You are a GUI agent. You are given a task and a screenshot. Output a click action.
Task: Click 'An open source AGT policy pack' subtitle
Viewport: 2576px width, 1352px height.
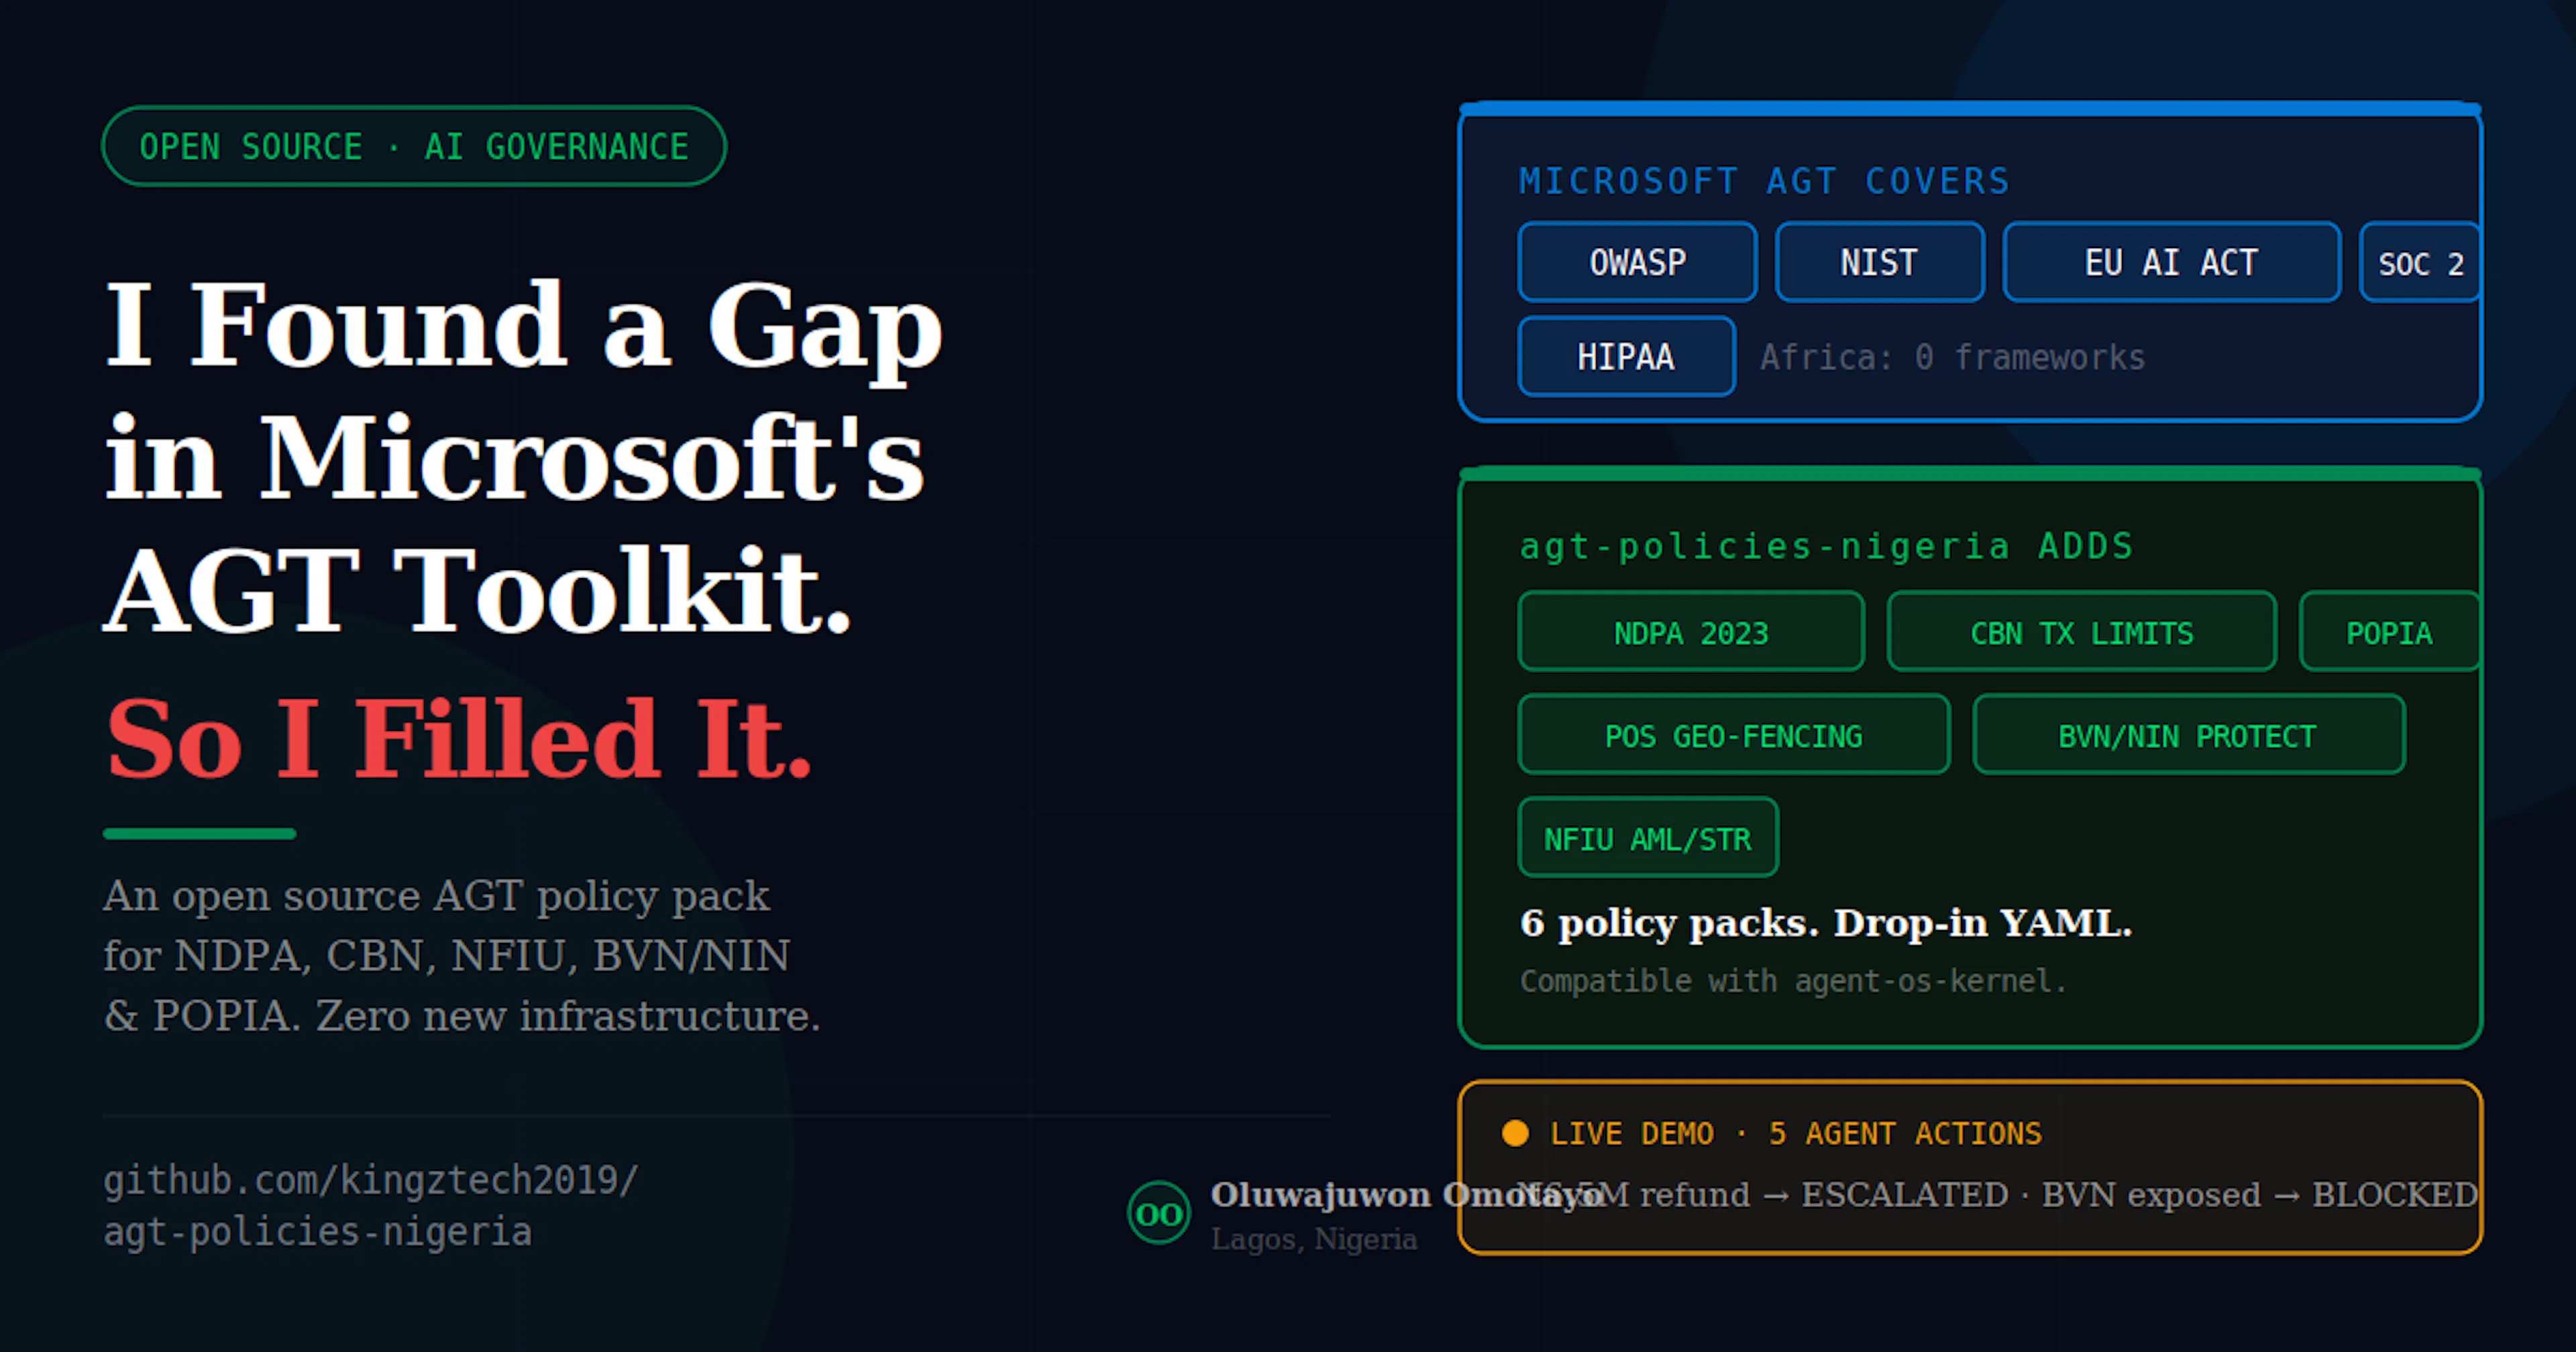pos(437,896)
